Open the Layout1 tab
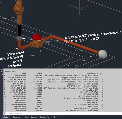 click(34, 117)
